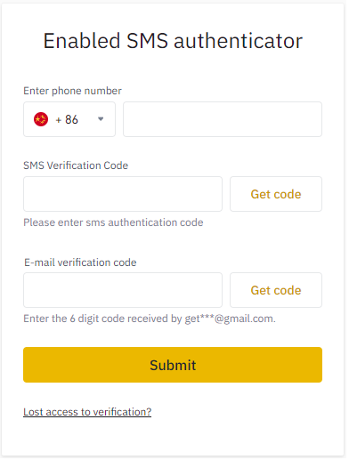Click the masked get***@gmail.com address text
This screenshot has width=349, height=460.
tap(231, 320)
